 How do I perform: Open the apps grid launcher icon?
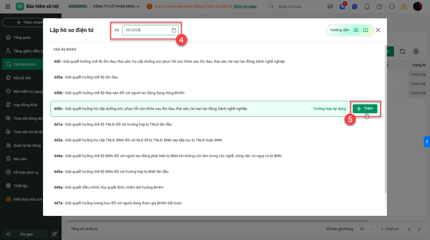8,6
